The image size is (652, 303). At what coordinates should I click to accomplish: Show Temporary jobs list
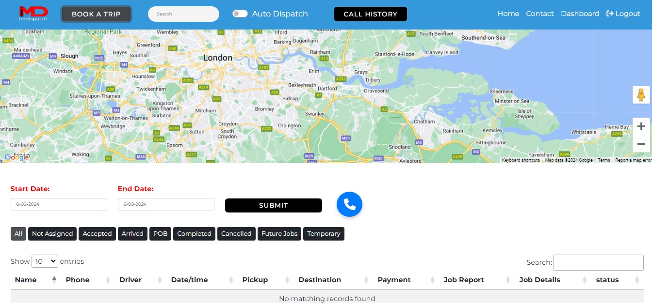324,234
